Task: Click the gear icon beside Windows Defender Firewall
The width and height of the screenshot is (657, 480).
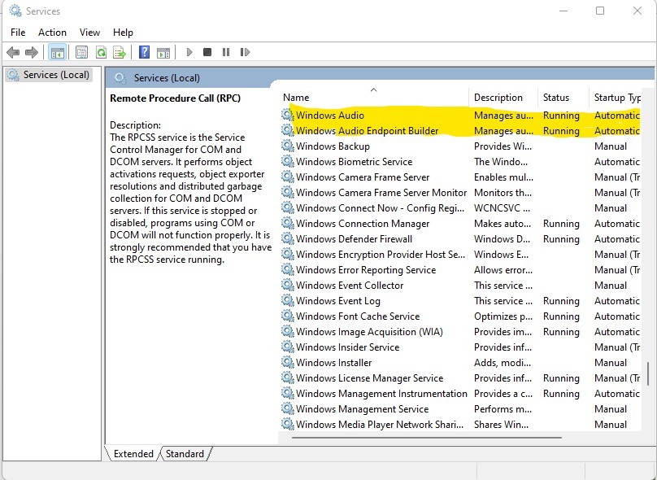Action: (288, 238)
